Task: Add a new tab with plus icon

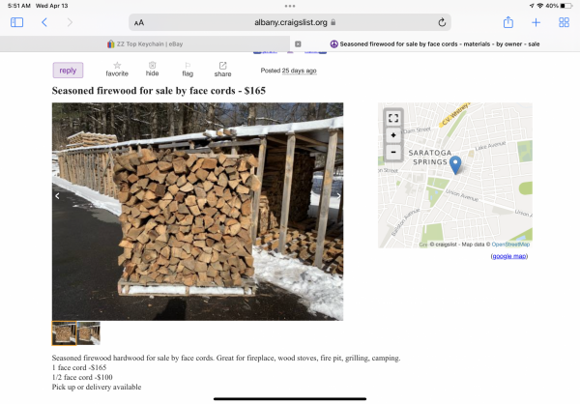Action: tap(536, 22)
